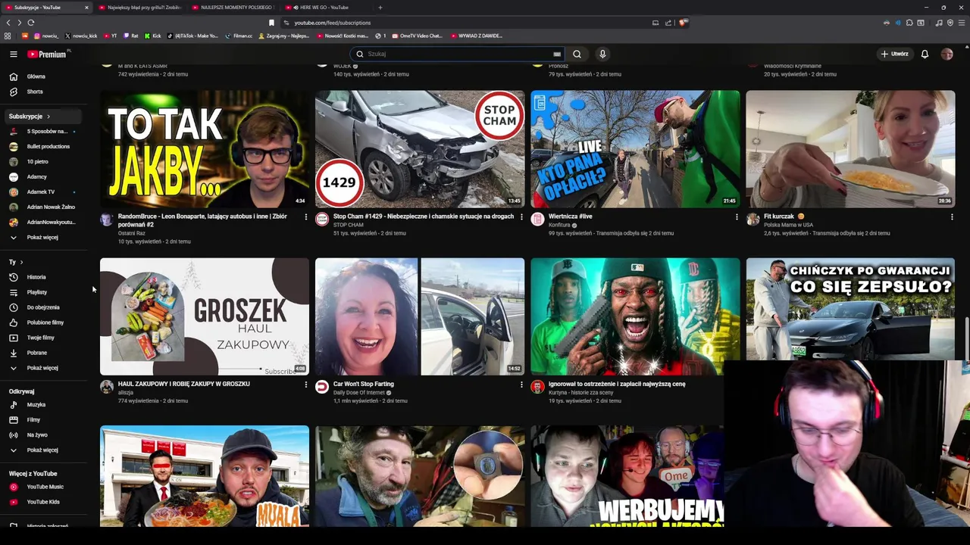Switch to Największy błąd przy grillu browser tab
Screen dimensions: 970x545
tap(139, 8)
